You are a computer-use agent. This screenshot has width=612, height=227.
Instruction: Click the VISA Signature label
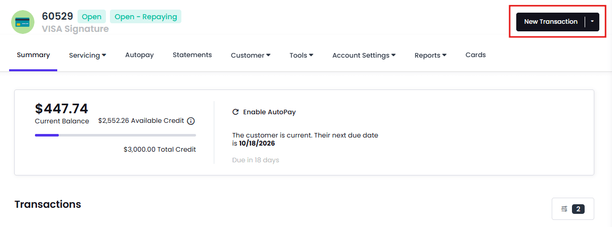point(75,29)
